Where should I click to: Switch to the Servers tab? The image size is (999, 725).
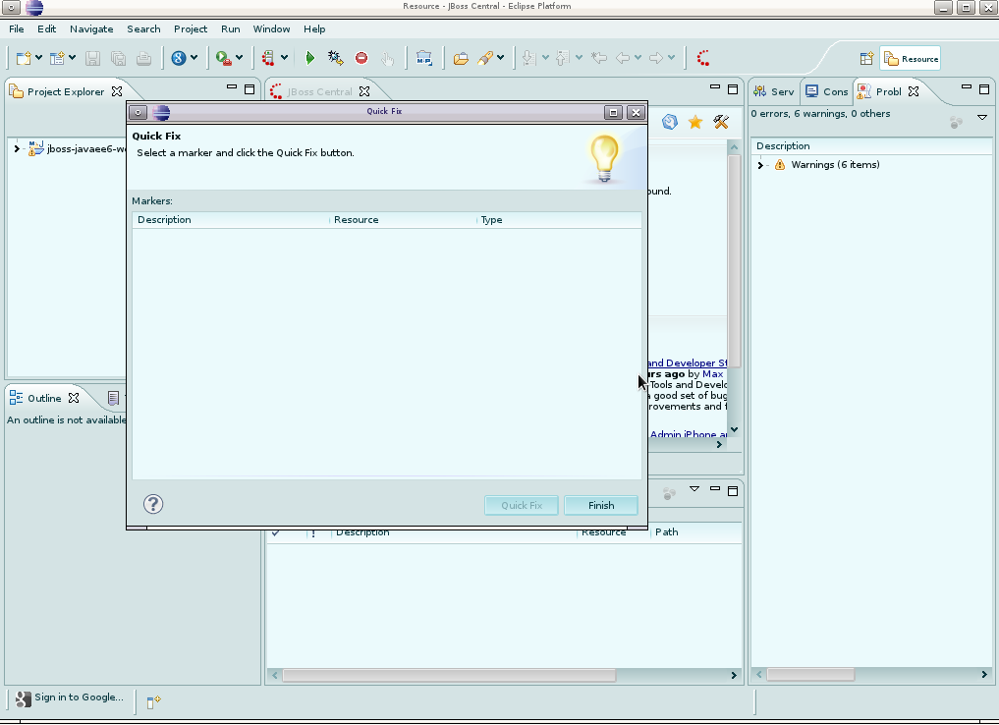[x=774, y=91]
